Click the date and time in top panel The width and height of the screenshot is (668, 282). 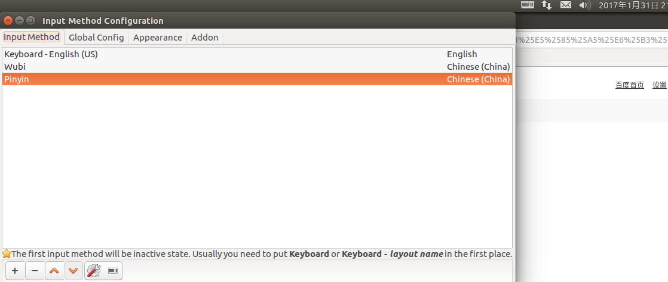point(633,5)
